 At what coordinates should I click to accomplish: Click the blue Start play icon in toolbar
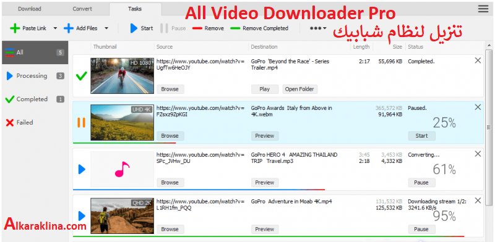point(134,28)
